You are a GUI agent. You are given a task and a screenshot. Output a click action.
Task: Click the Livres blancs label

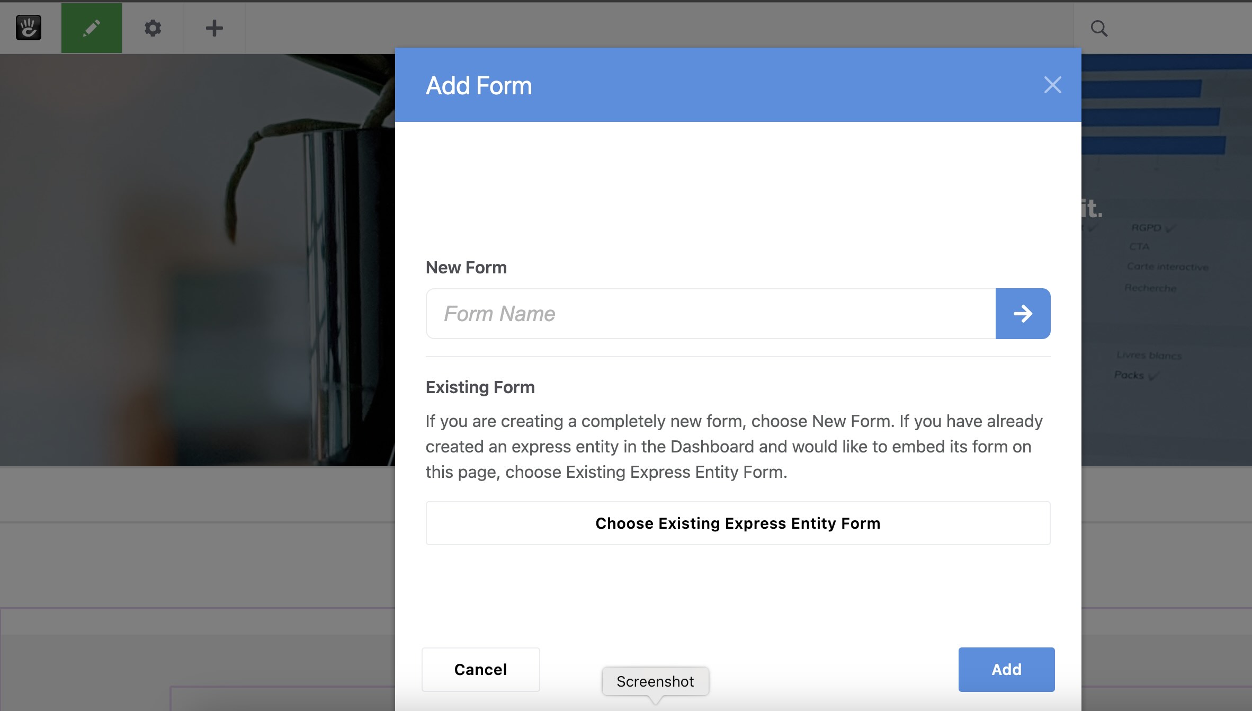1148,355
